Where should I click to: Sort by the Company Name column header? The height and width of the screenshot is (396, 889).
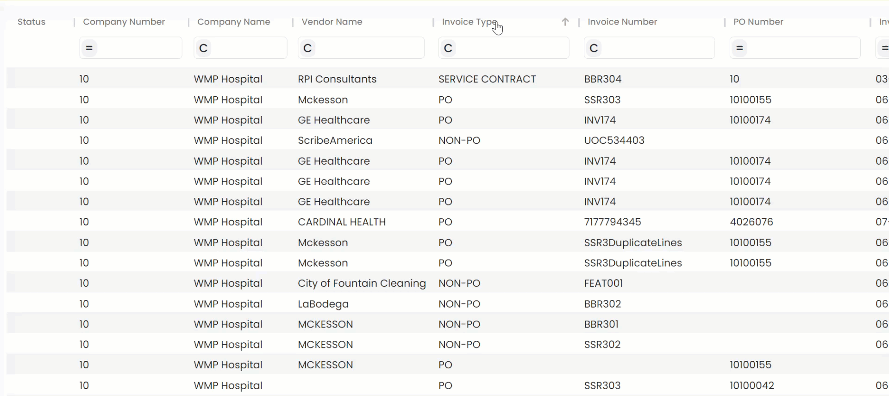pos(234,22)
